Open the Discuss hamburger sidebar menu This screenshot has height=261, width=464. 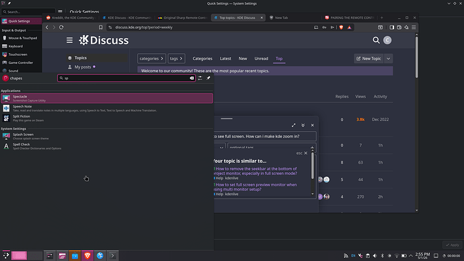pyautogui.click(x=69, y=40)
